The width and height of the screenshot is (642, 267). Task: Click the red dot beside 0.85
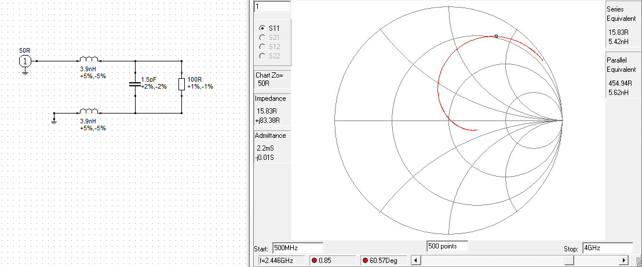click(314, 261)
